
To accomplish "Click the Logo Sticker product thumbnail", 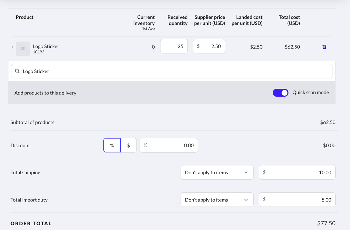I will 23,49.
